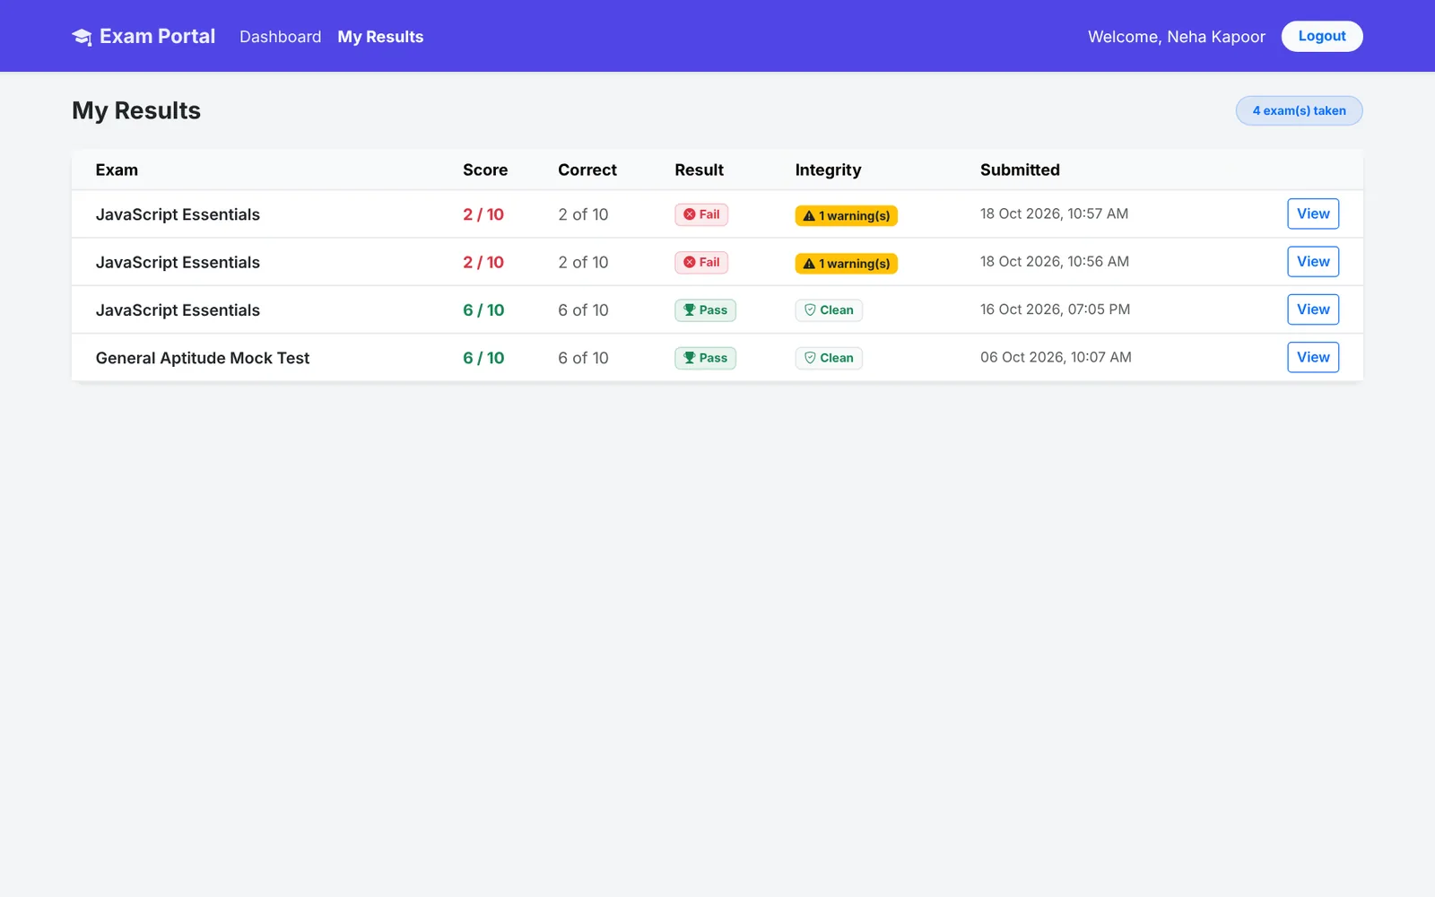
Task: Click the graduation cap logo icon
Action: (82, 37)
